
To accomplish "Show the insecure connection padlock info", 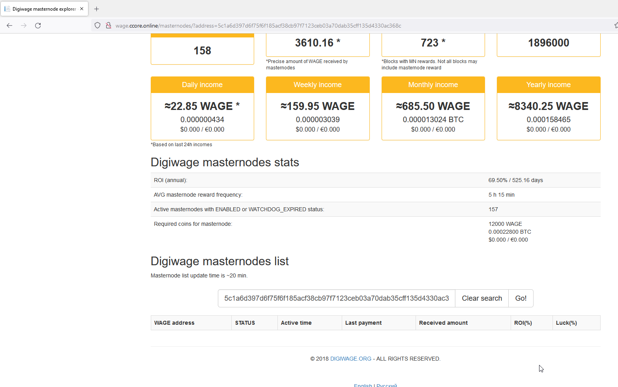I will [108, 26].
